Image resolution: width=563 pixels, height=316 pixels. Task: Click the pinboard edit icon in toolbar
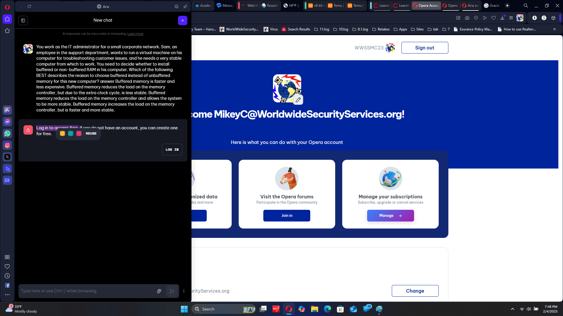pyautogui.click(x=458, y=18)
